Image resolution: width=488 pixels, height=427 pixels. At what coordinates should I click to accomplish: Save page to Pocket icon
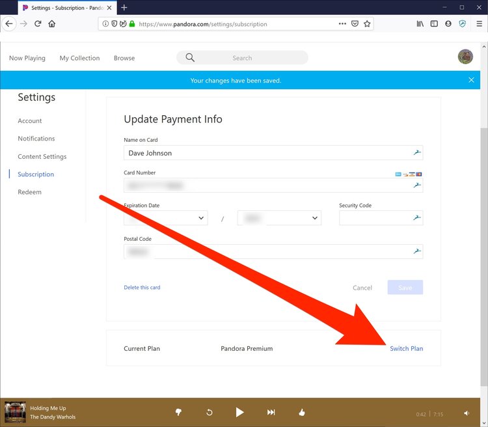click(355, 23)
